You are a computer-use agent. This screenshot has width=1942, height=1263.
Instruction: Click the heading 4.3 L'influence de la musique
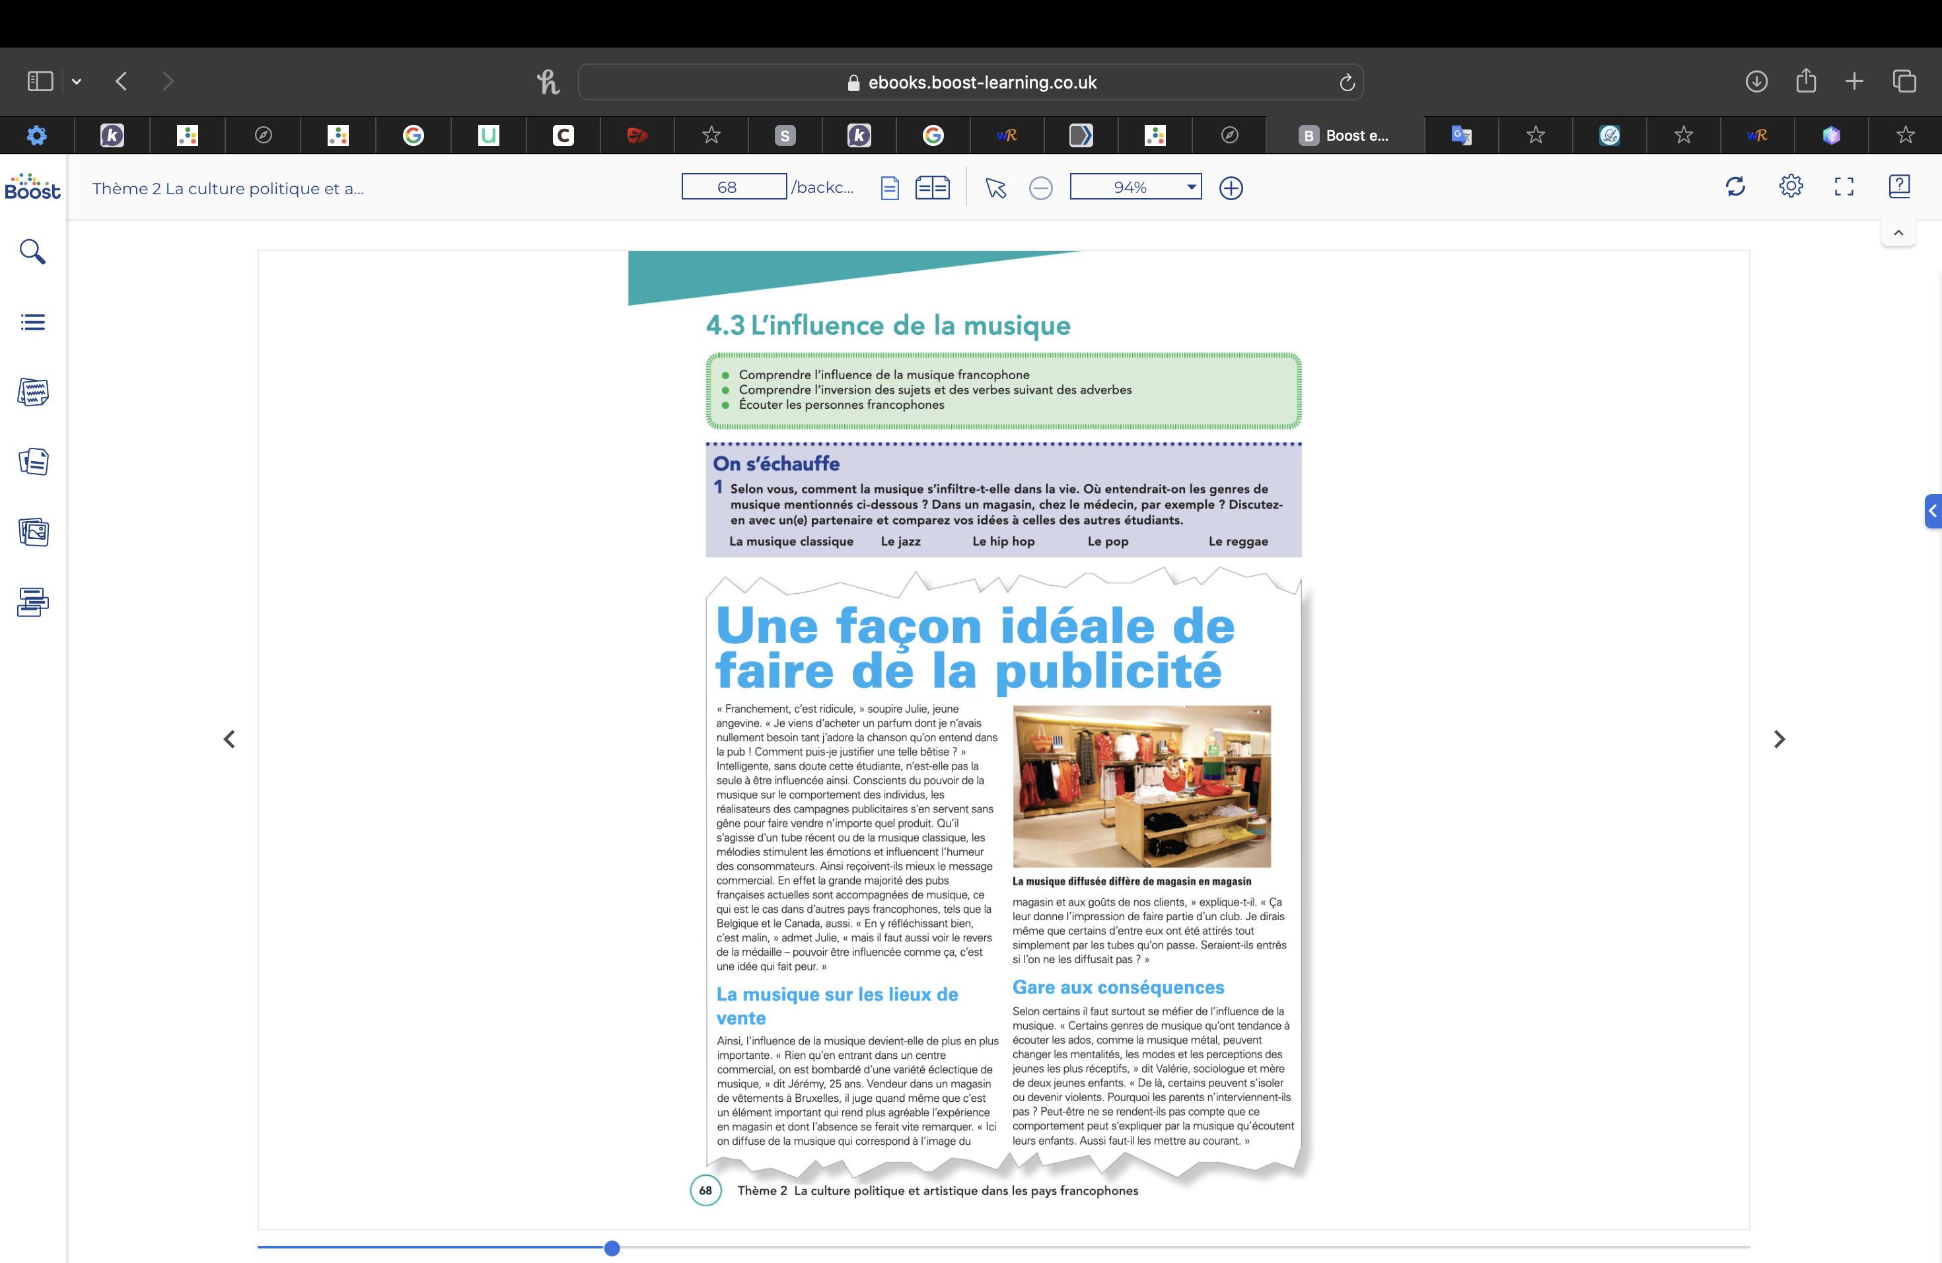(888, 326)
